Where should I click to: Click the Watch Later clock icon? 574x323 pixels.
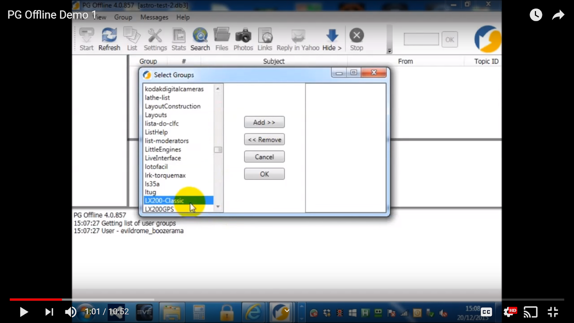click(536, 15)
